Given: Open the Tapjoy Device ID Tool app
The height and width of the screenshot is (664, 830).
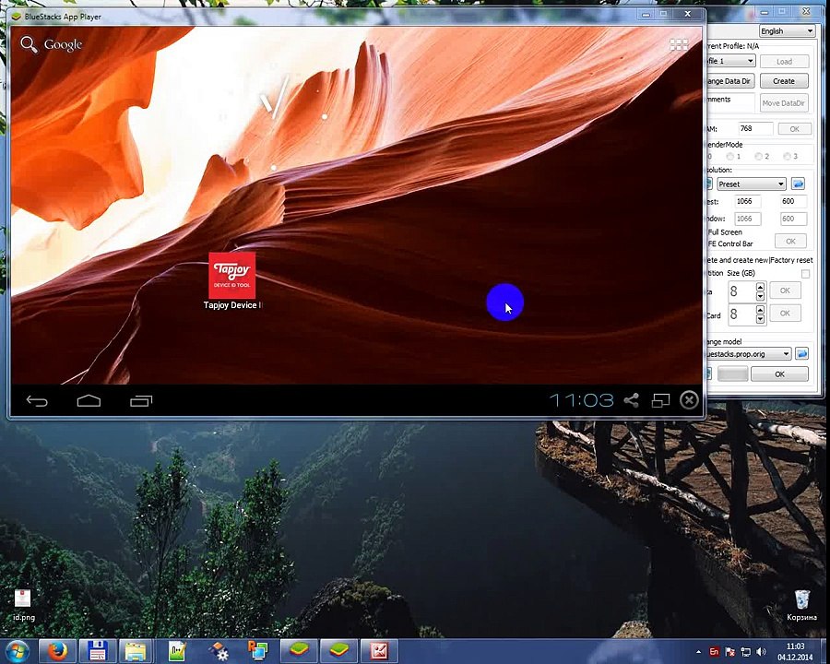Looking at the screenshot, I should pos(231,276).
